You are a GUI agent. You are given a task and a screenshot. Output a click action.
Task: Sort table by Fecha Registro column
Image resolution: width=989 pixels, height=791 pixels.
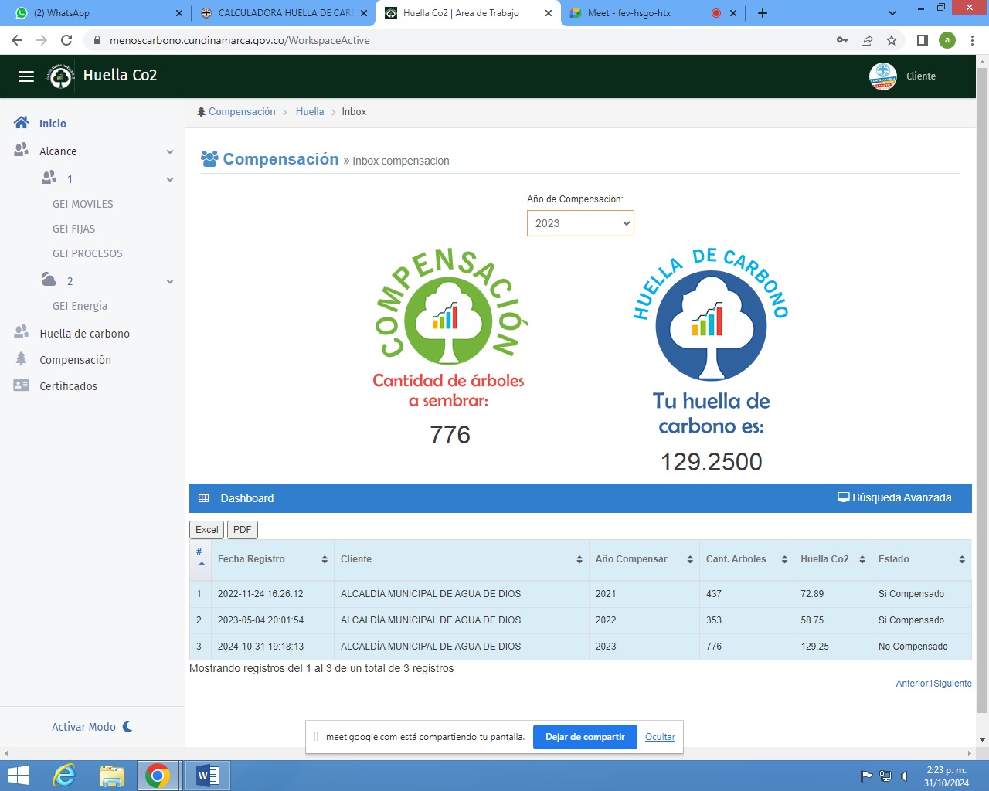pos(272,559)
